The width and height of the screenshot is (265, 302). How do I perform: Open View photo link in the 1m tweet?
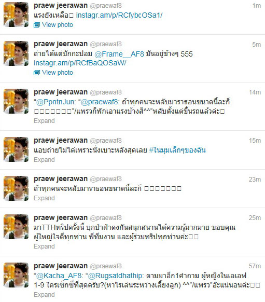pyautogui.click(x=58, y=25)
